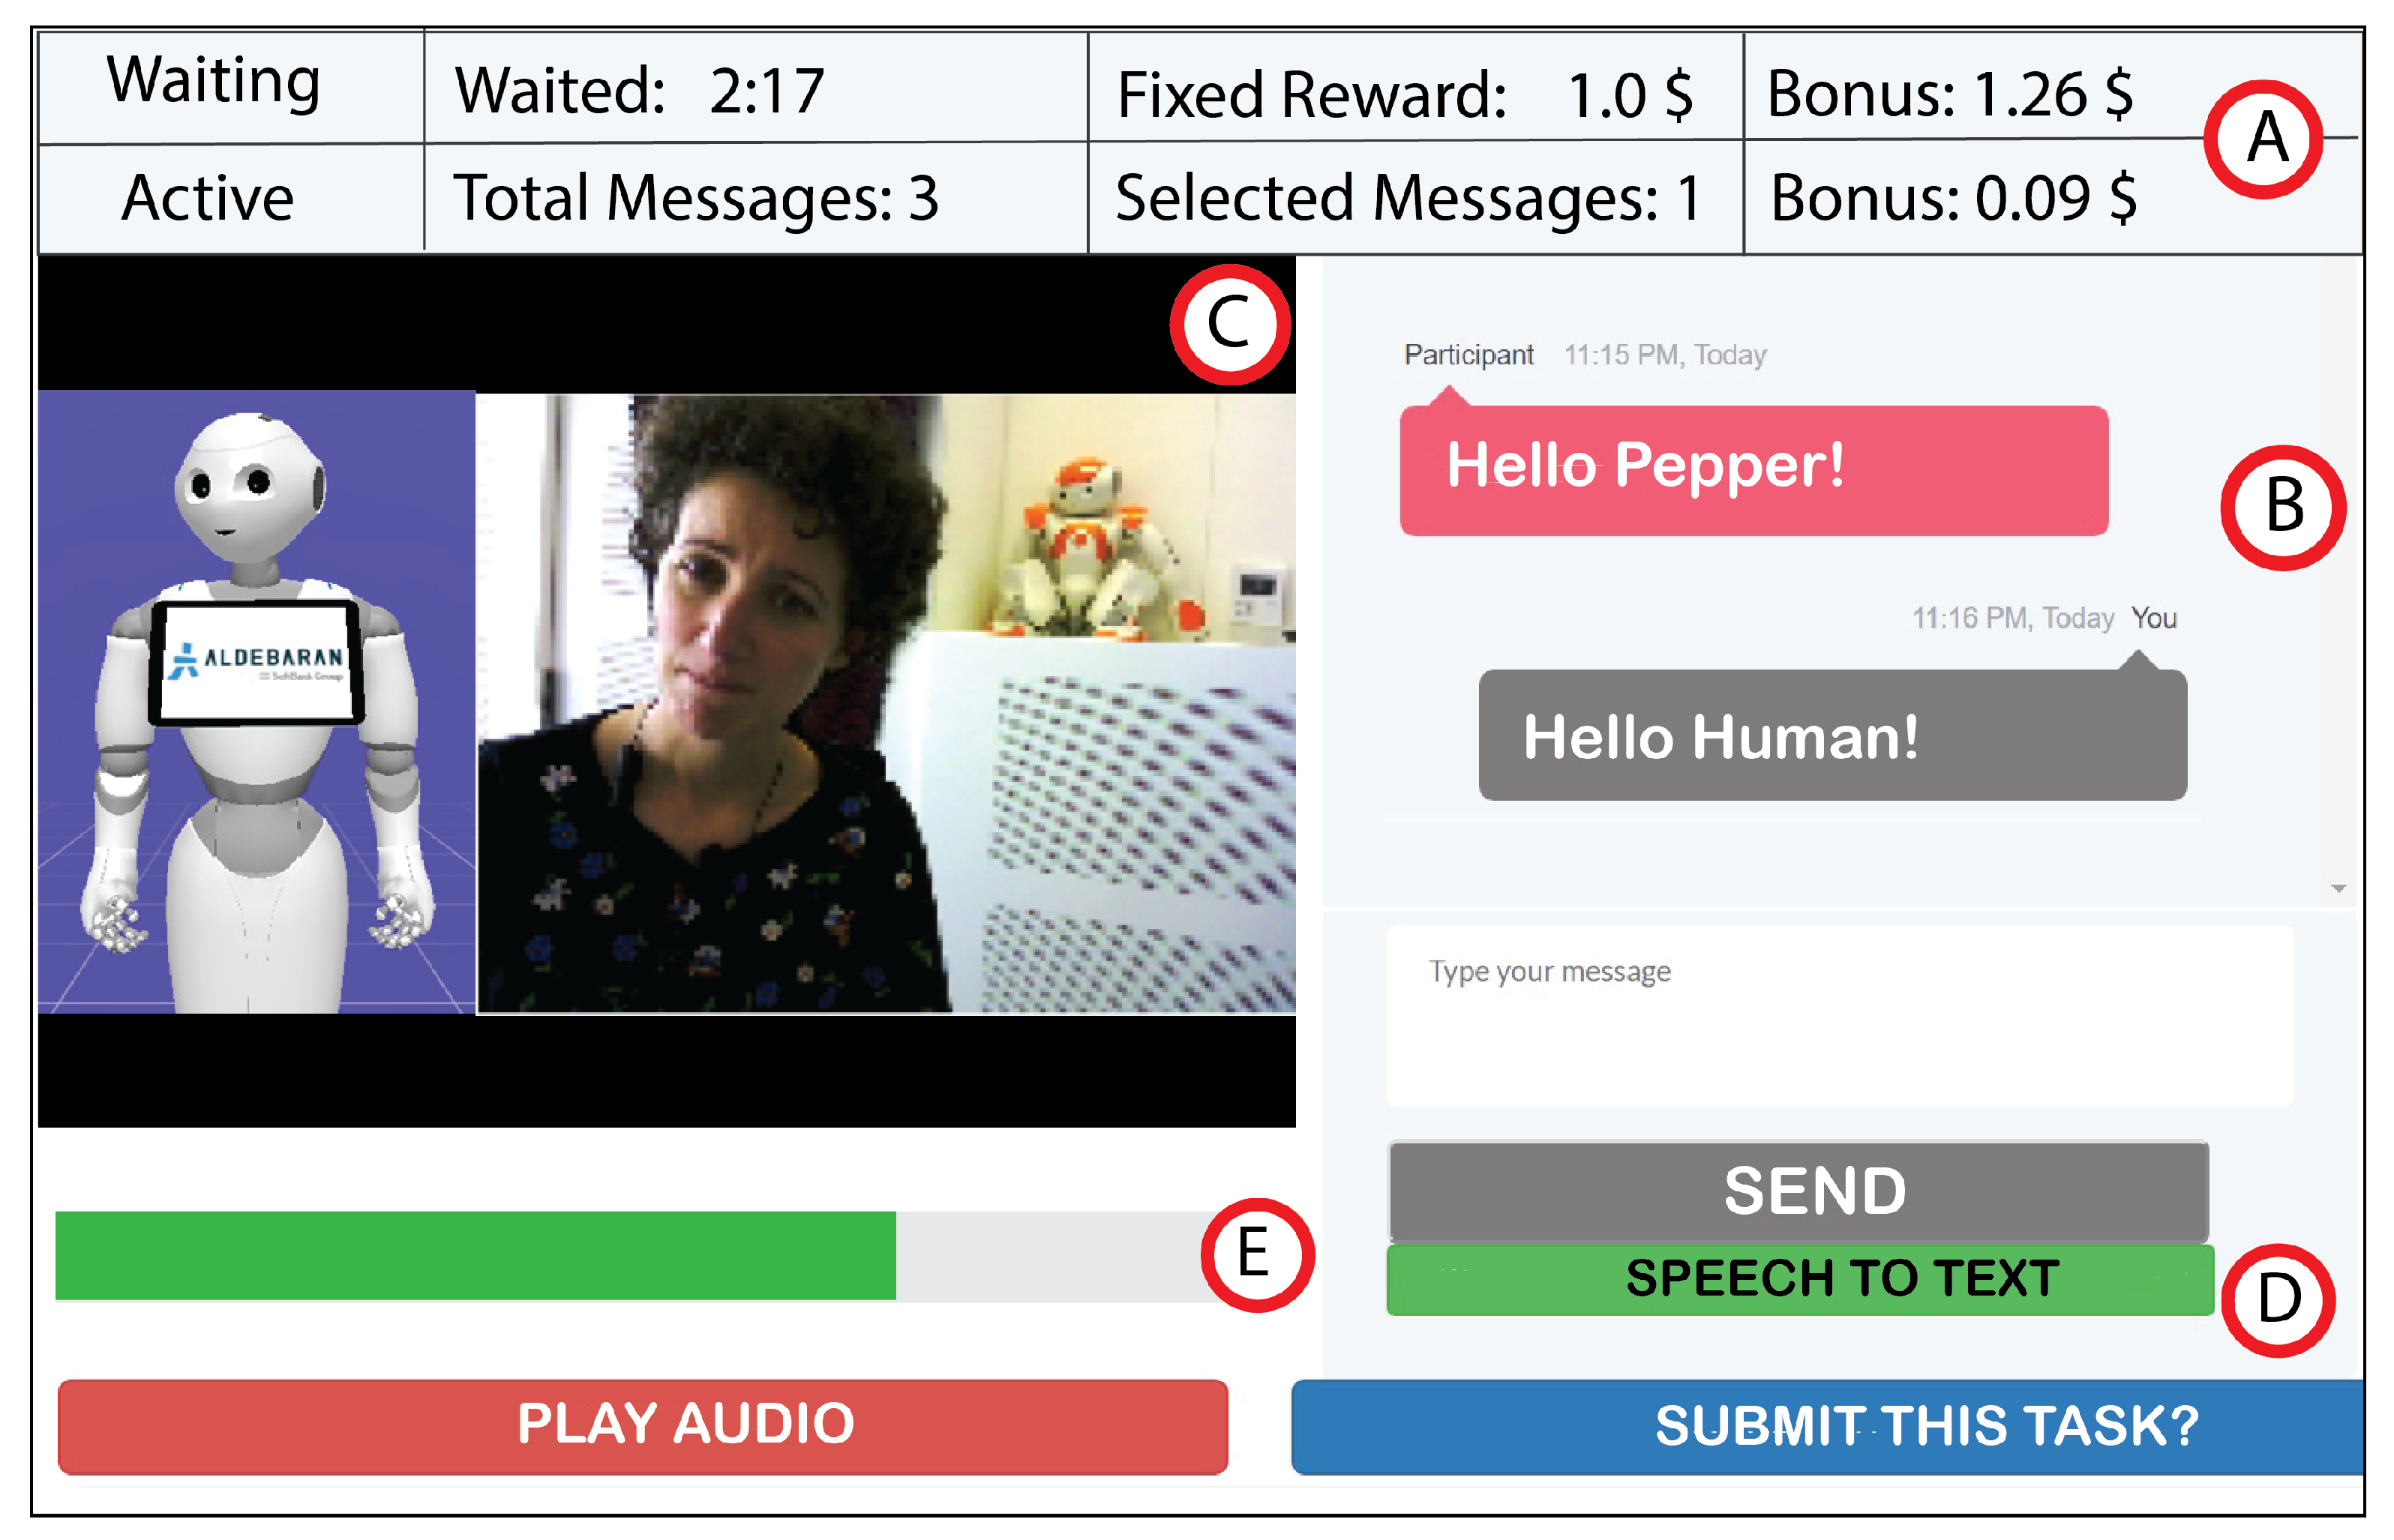This screenshot has width=2394, height=1540.
Task: Click the circled B marker
Action: point(2283,507)
